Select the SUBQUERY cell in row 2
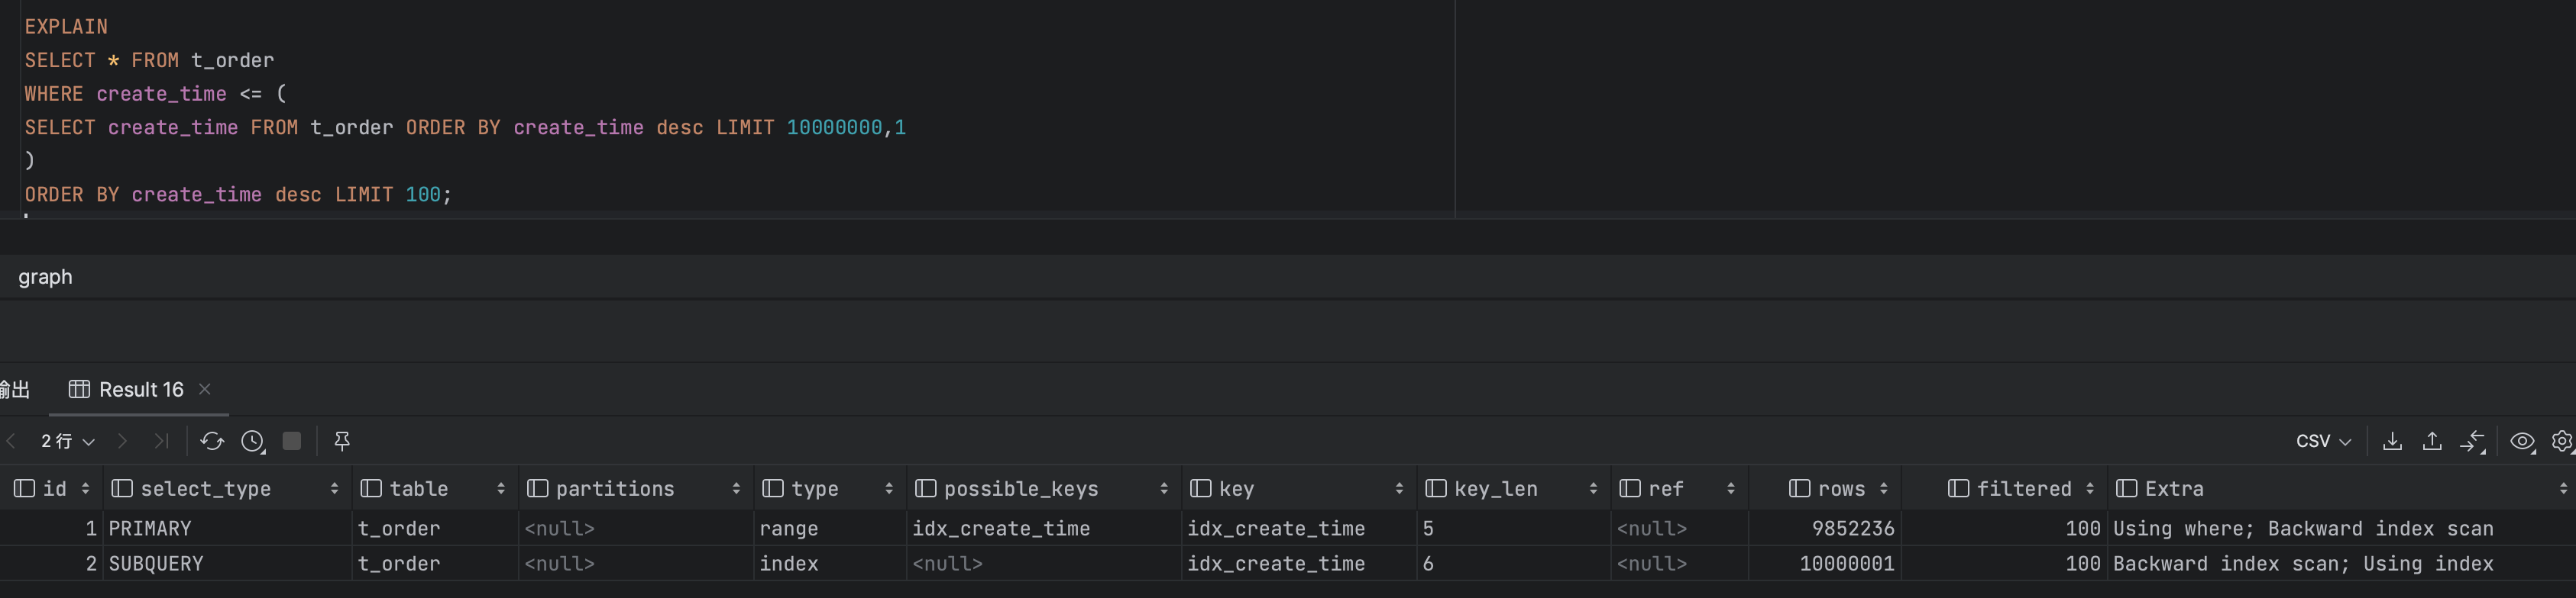This screenshot has width=2576, height=598. point(156,564)
